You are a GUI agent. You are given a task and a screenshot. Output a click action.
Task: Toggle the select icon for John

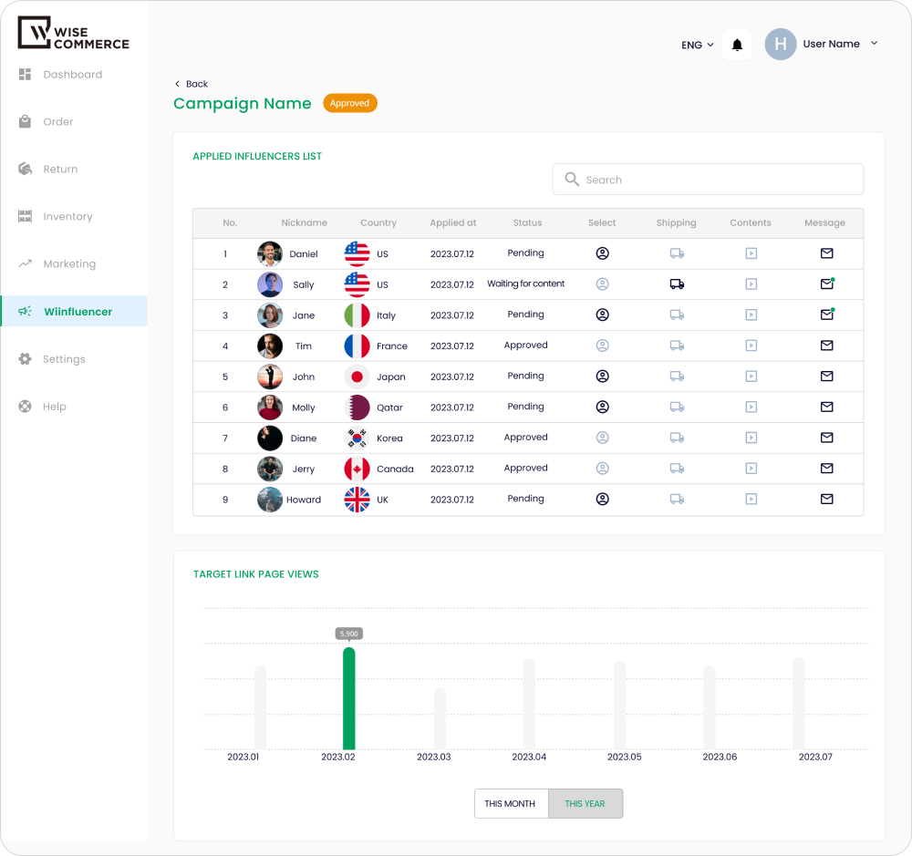[x=602, y=376]
